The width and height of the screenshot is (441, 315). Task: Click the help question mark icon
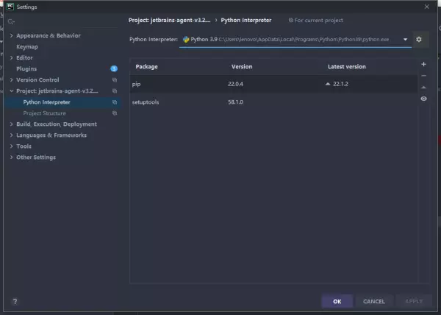[x=15, y=302]
